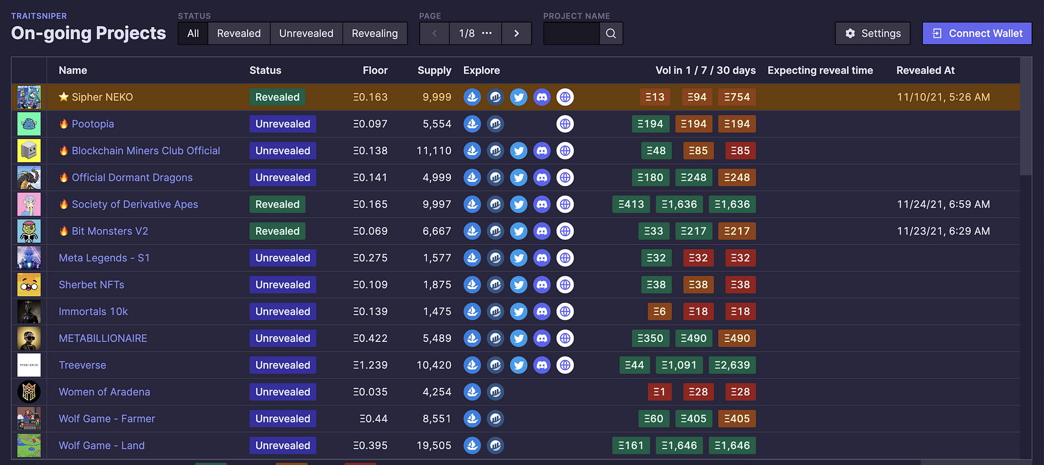This screenshot has width=1044, height=465.
Task: Click Meta Legends - S1 thumbnail image
Action: (x=29, y=258)
